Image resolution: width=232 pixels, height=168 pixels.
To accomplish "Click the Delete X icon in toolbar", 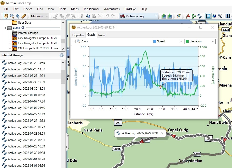I will click(x=100, y=16).
